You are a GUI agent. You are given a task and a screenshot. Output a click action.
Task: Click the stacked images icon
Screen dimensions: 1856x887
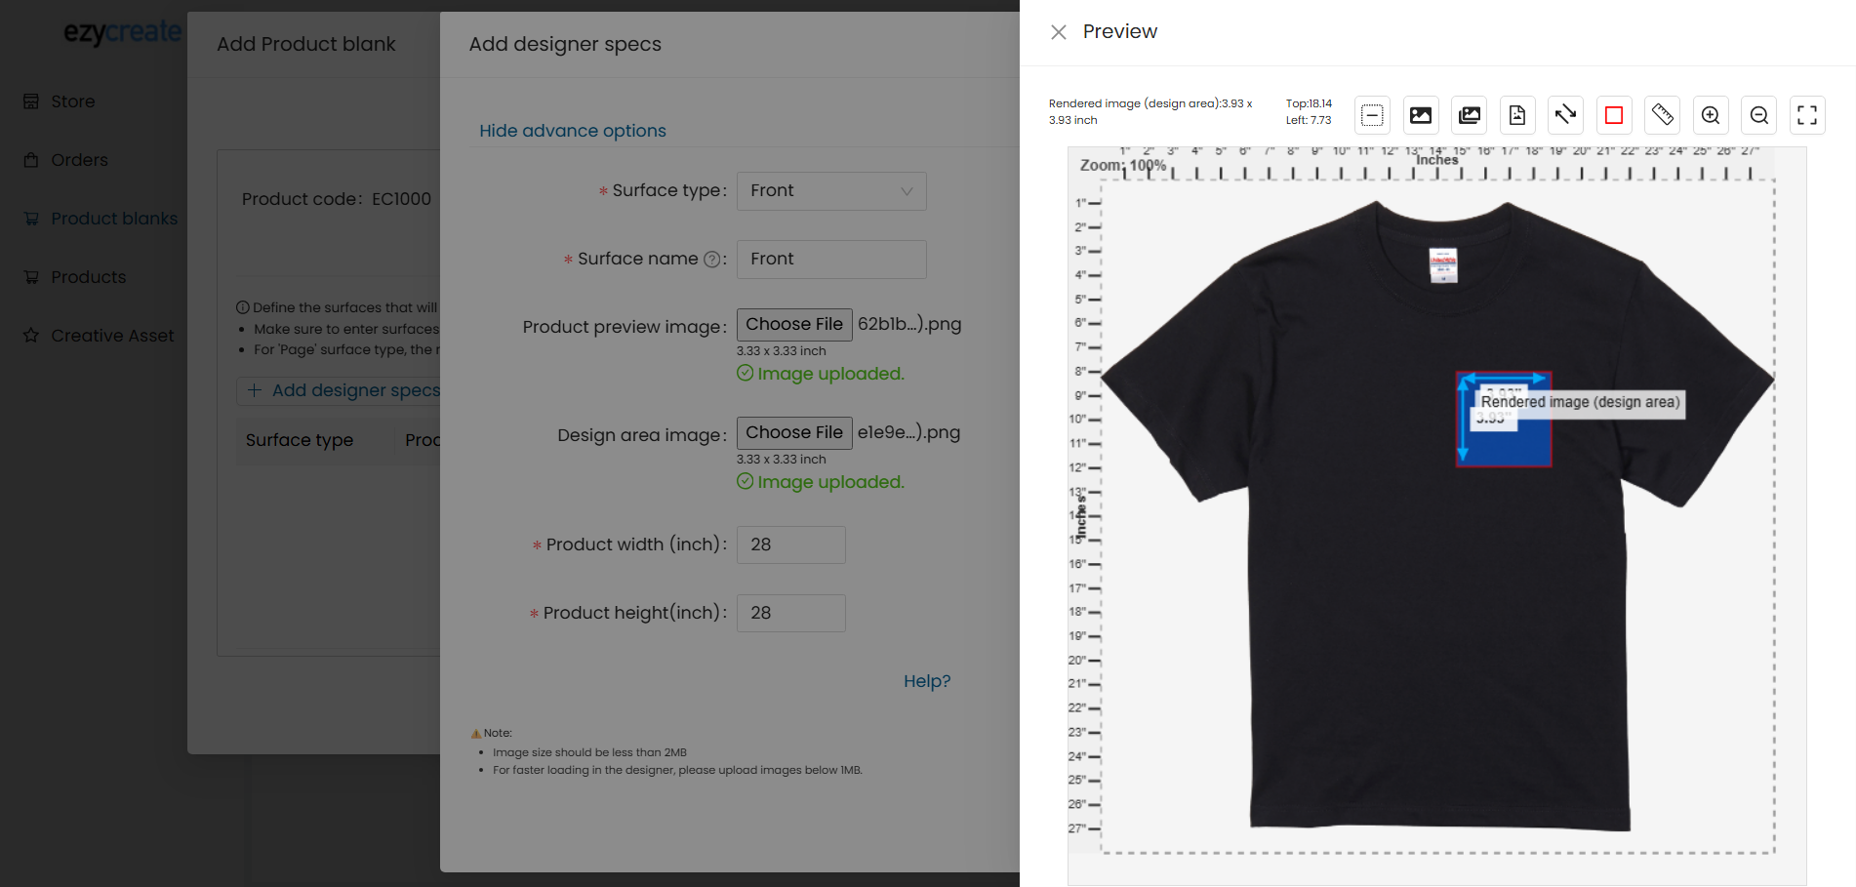click(1469, 115)
